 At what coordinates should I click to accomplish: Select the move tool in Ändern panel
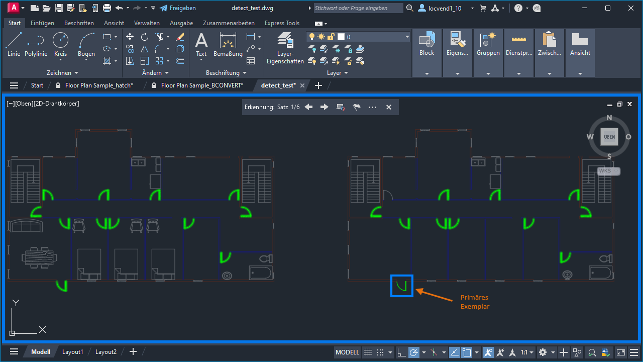(130, 37)
